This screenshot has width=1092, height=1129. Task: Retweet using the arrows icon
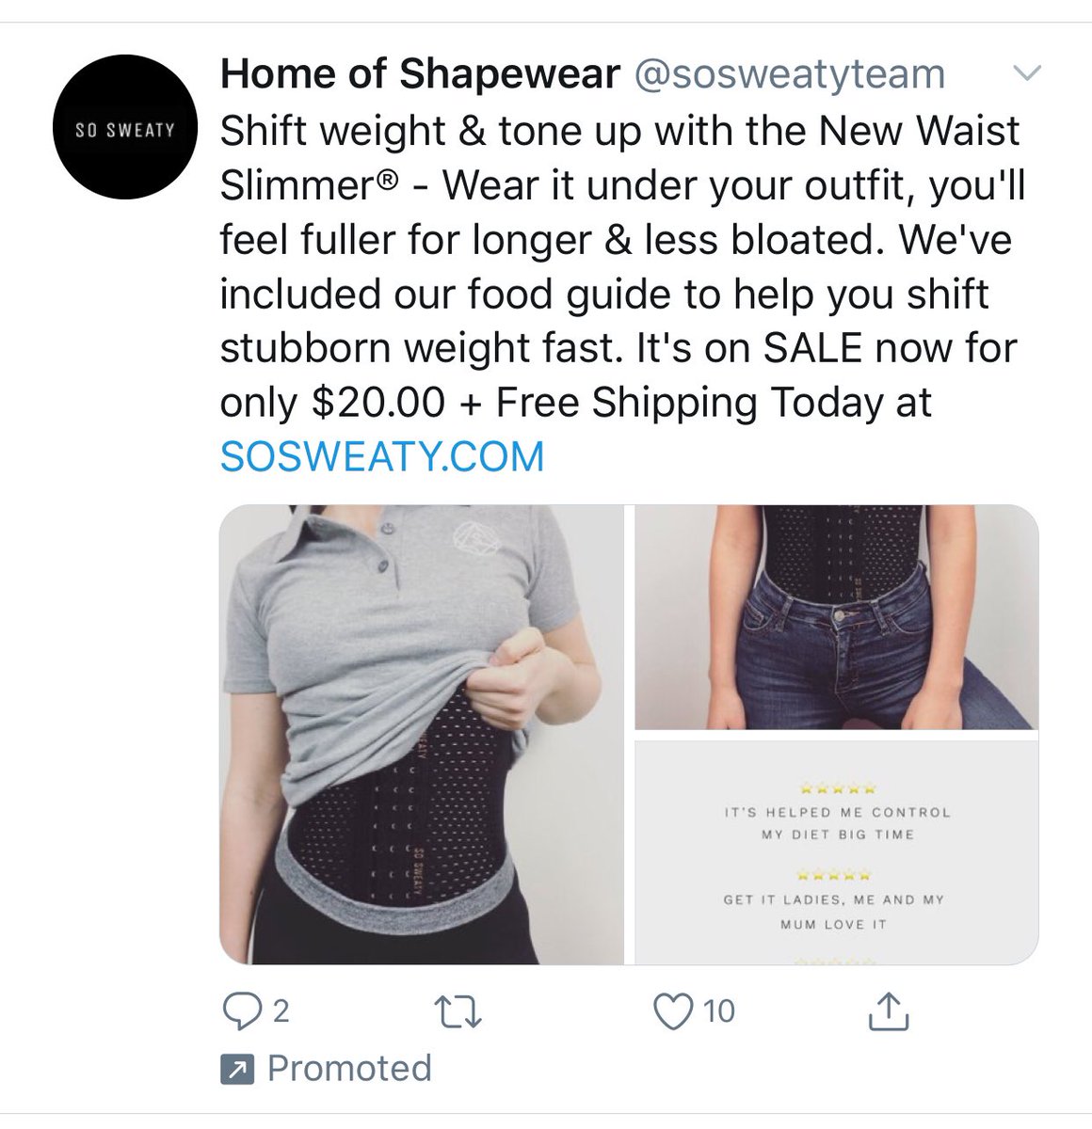(x=461, y=1012)
